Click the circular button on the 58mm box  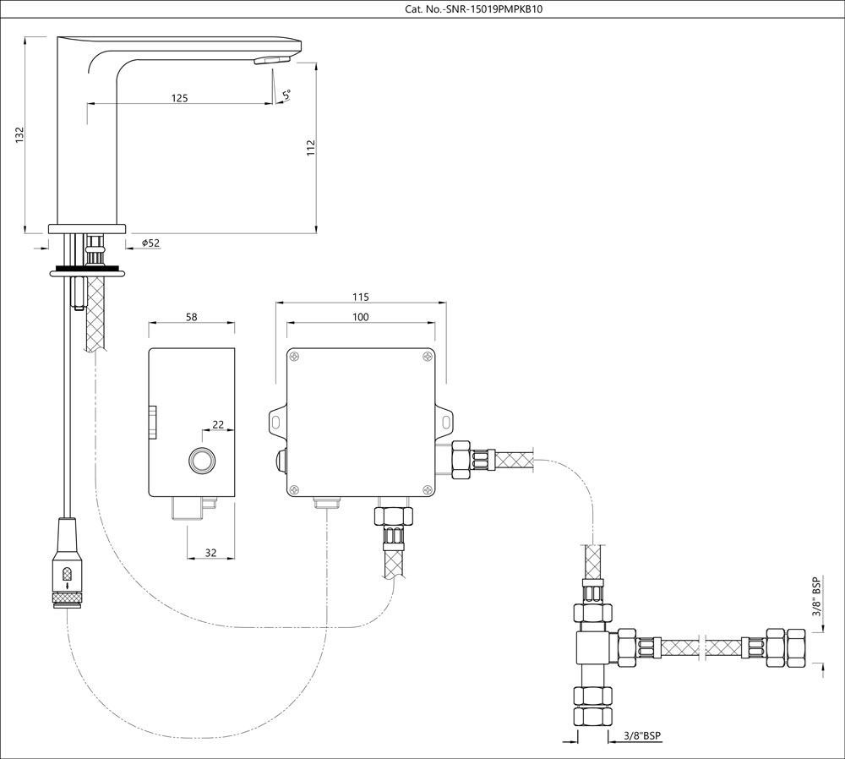pyautogui.click(x=201, y=461)
